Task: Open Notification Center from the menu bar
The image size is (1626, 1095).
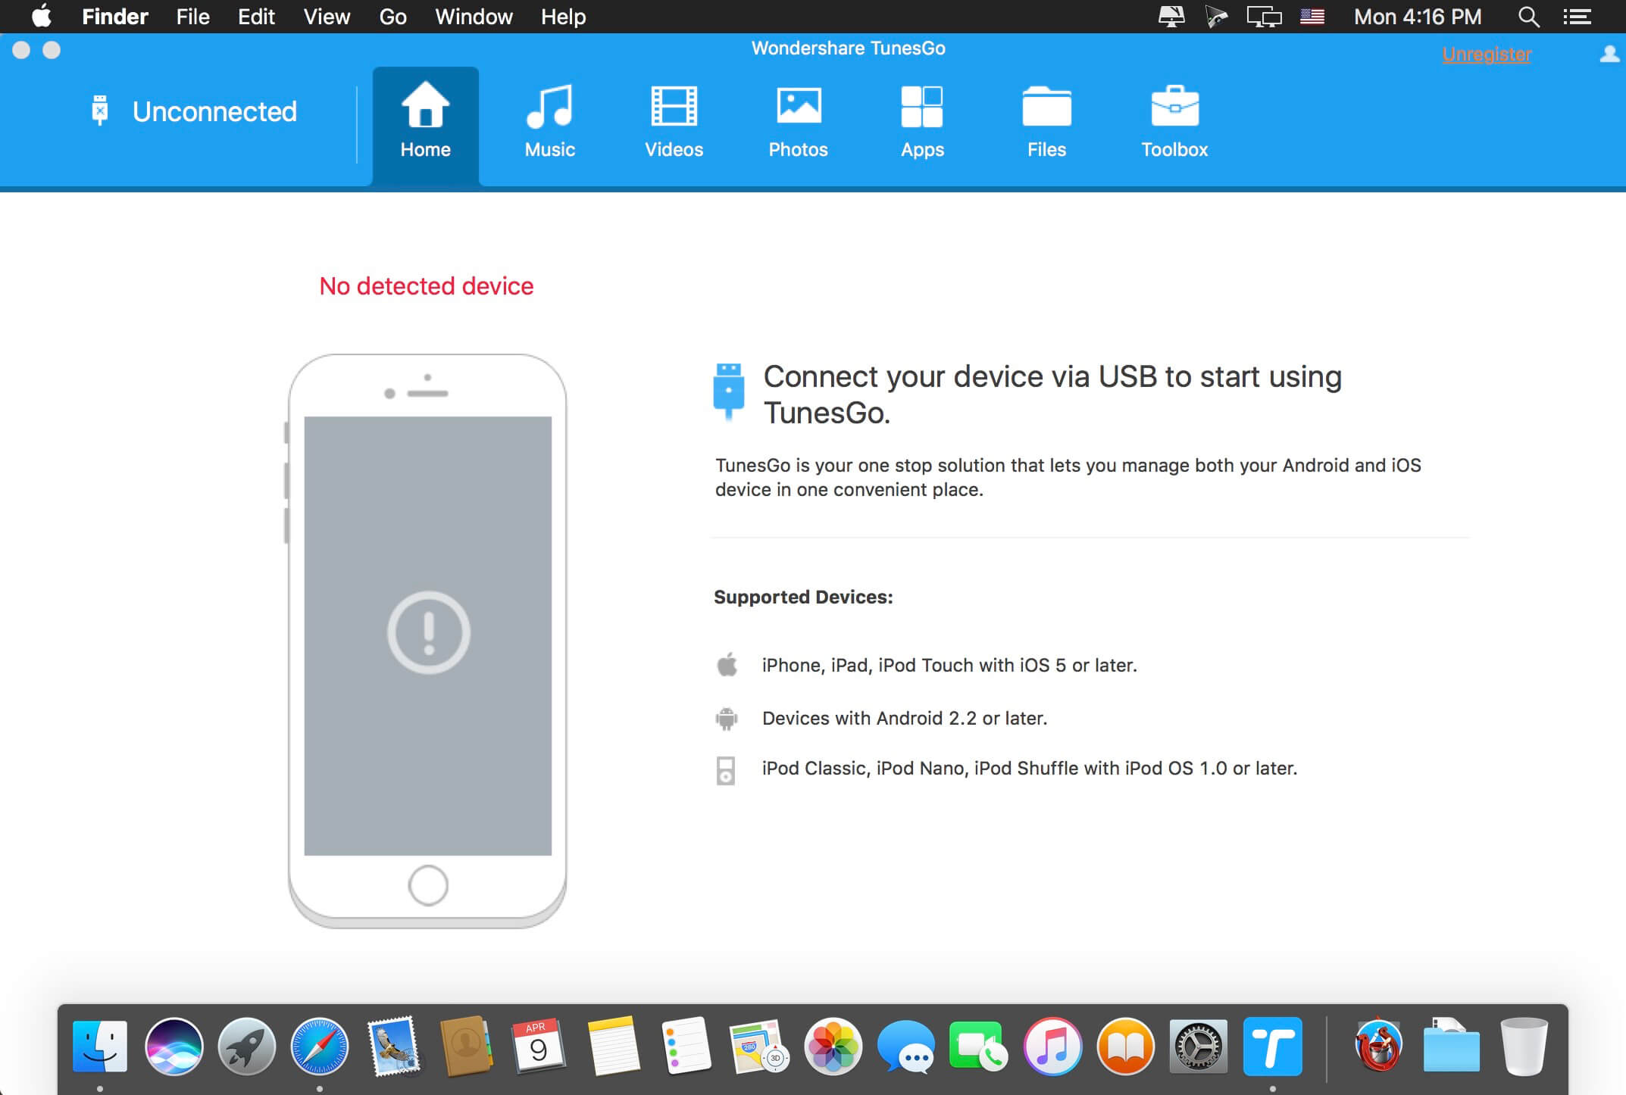Action: pos(1577,17)
